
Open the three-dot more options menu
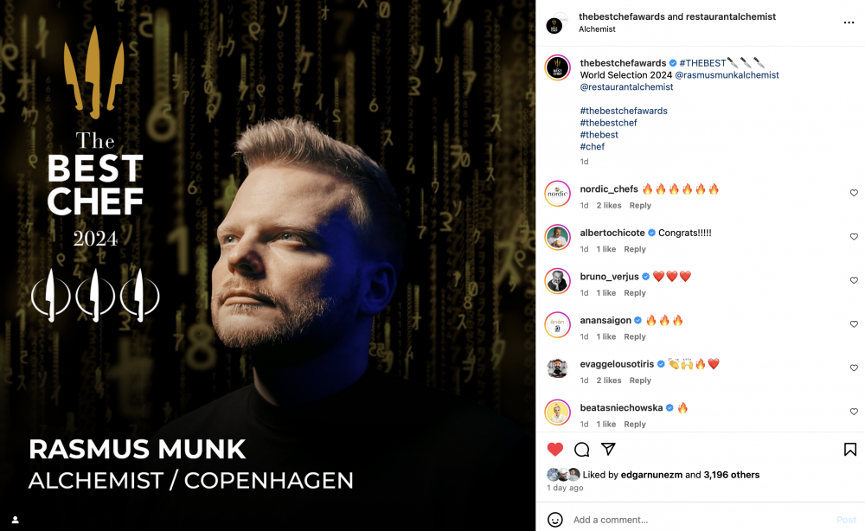pos(849,22)
